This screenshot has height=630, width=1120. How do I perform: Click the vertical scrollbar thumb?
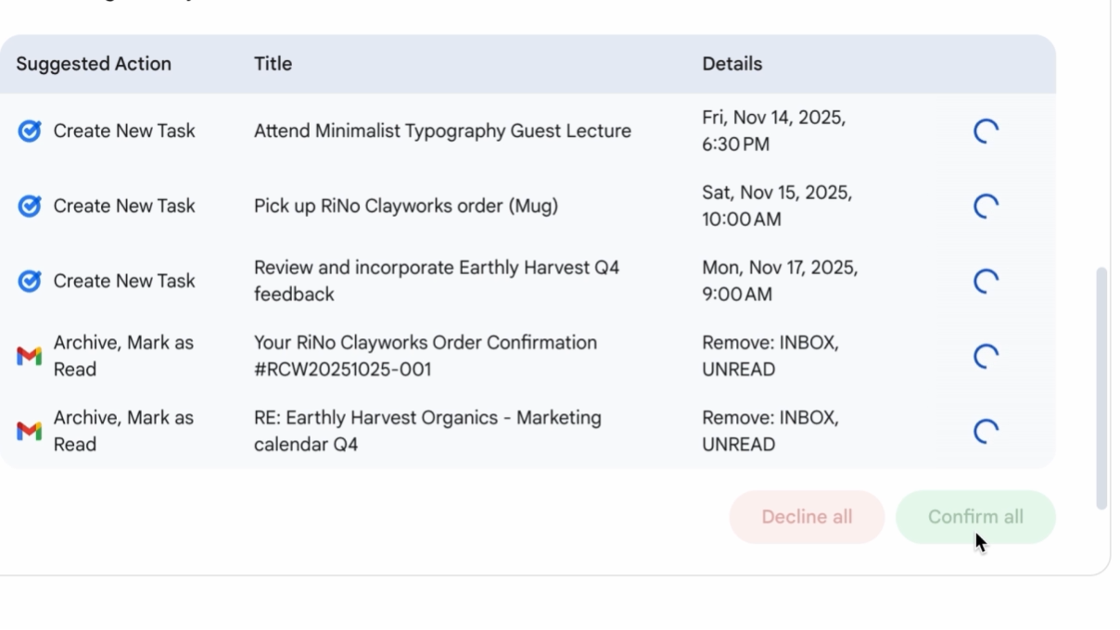(1101, 388)
